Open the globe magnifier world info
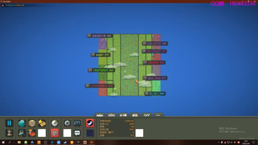This screenshot has height=145, width=258. 22,123
